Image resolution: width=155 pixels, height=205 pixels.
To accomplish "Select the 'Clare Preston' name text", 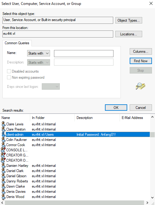I will (16, 129).
